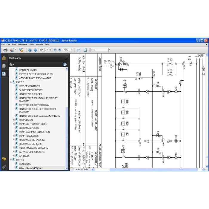The width and height of the screenshot is (209, 209).
Task: Open ASSEMBLING THE EXCAVATOR bookmark
Action: 35,78
